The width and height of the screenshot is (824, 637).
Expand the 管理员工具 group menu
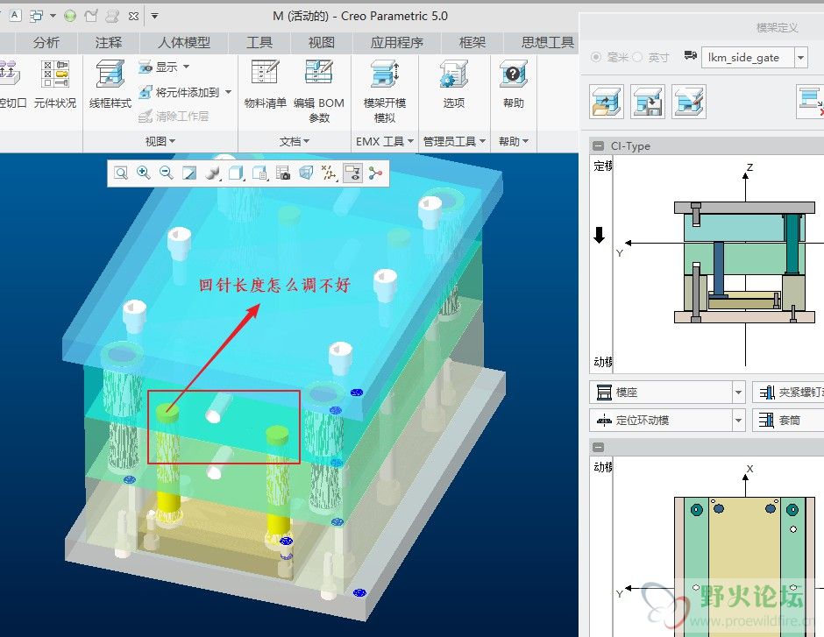tap(454, 141)
